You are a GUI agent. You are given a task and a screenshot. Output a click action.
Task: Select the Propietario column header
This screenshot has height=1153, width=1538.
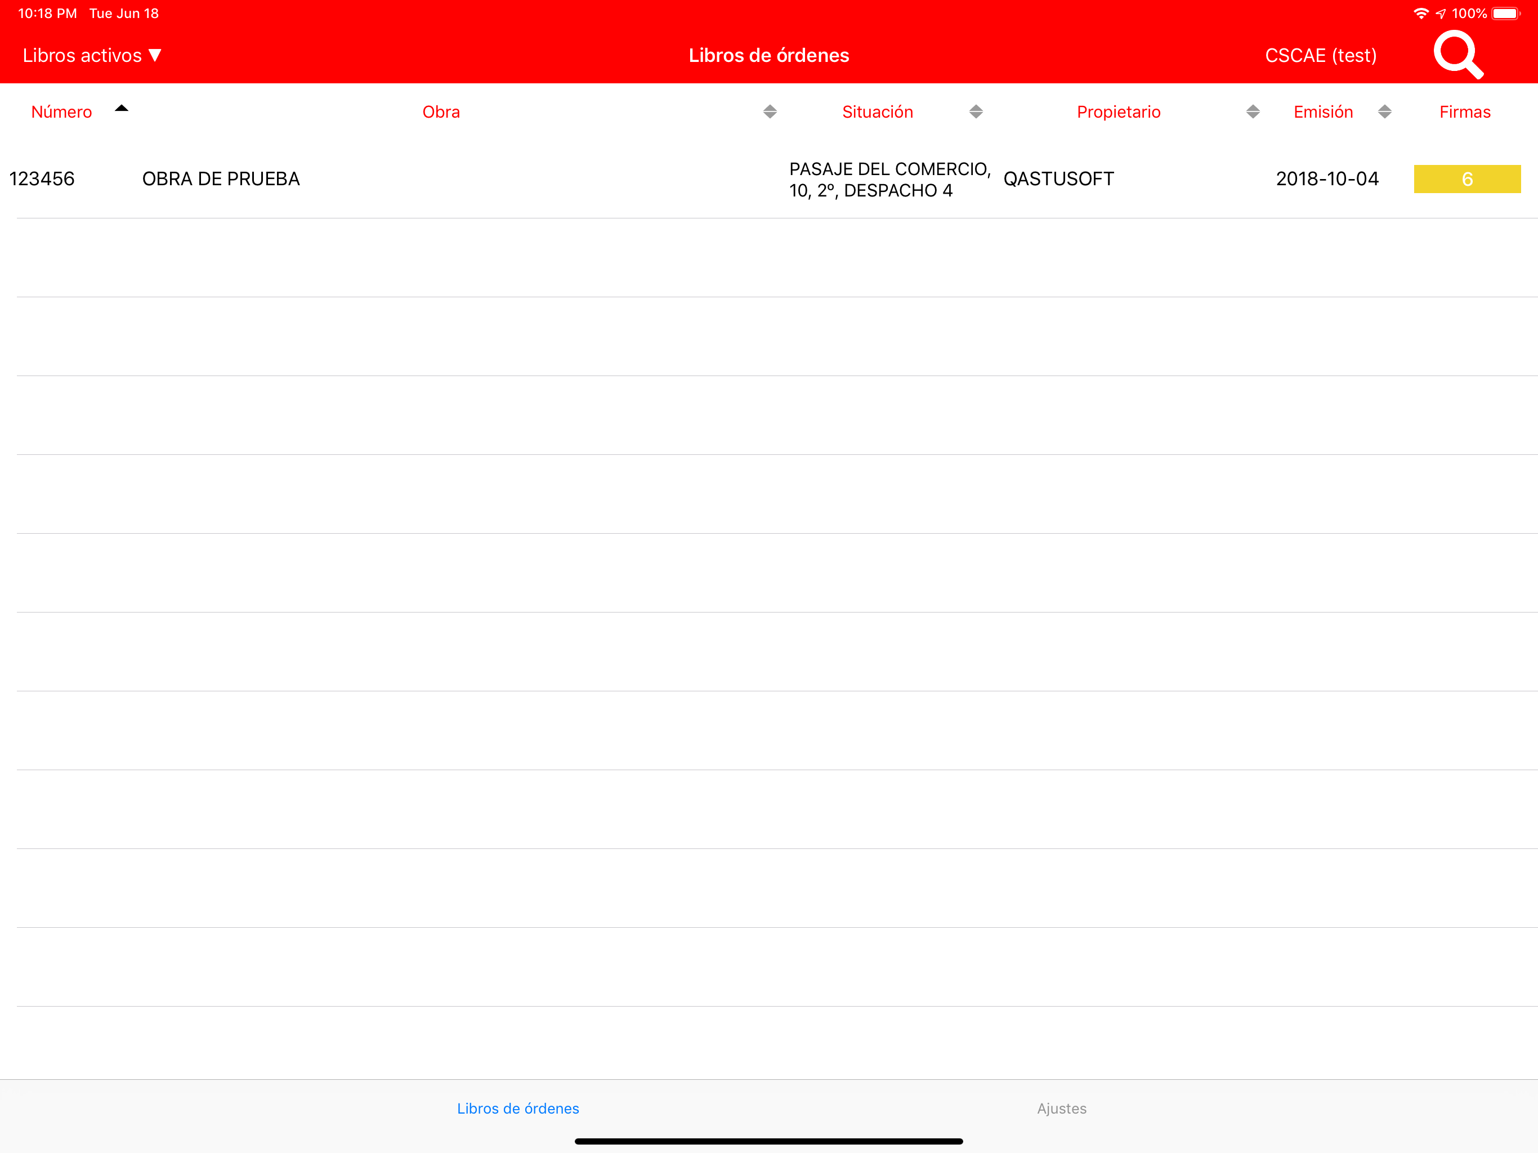[x=1119, y=112]
